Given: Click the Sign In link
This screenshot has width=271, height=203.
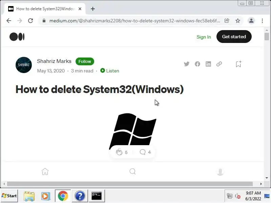Looking at the screenshot, I should (x=204, y=37).
